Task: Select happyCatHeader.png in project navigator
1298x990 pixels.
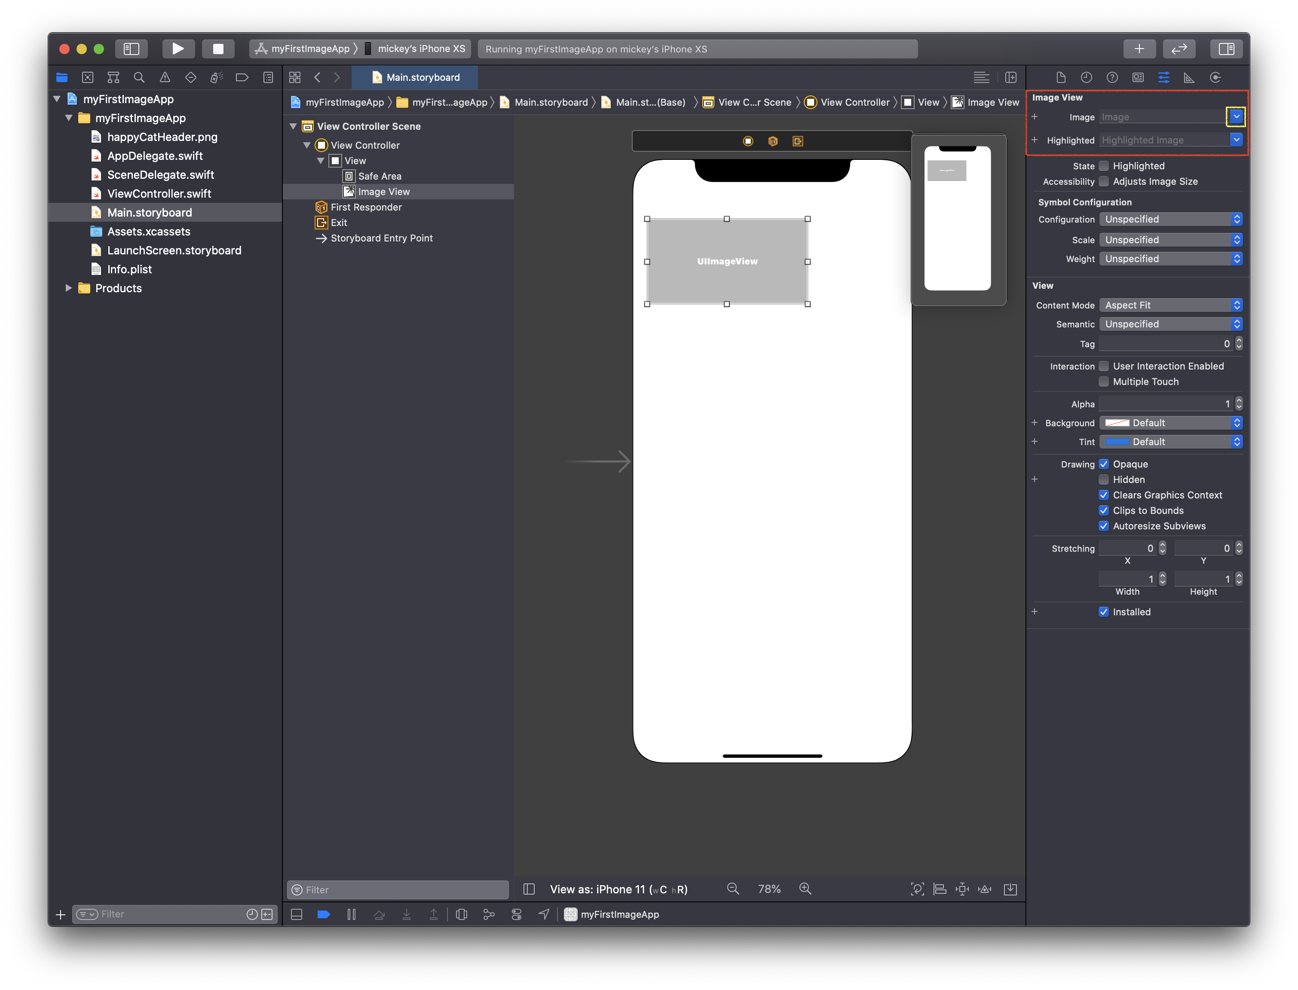Action: (x=162, y=137)
